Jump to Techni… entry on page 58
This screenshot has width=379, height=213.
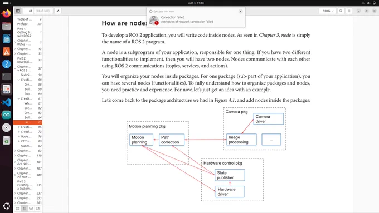[x=28, y=75]
